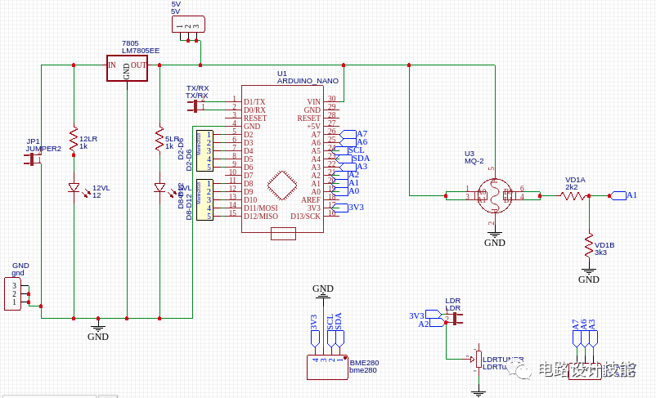The image size is (656, 398).
Task: Click the D13/SCK pin label
Action: (x=305, y=216)
